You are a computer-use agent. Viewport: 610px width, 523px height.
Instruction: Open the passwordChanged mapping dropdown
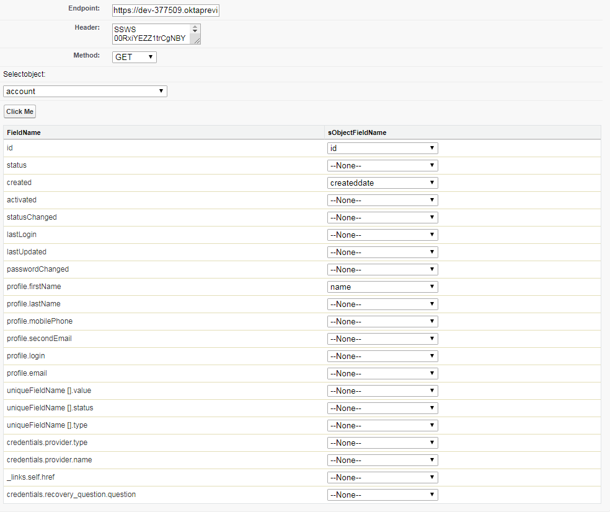pyautogui.click(x=382, y=269)
